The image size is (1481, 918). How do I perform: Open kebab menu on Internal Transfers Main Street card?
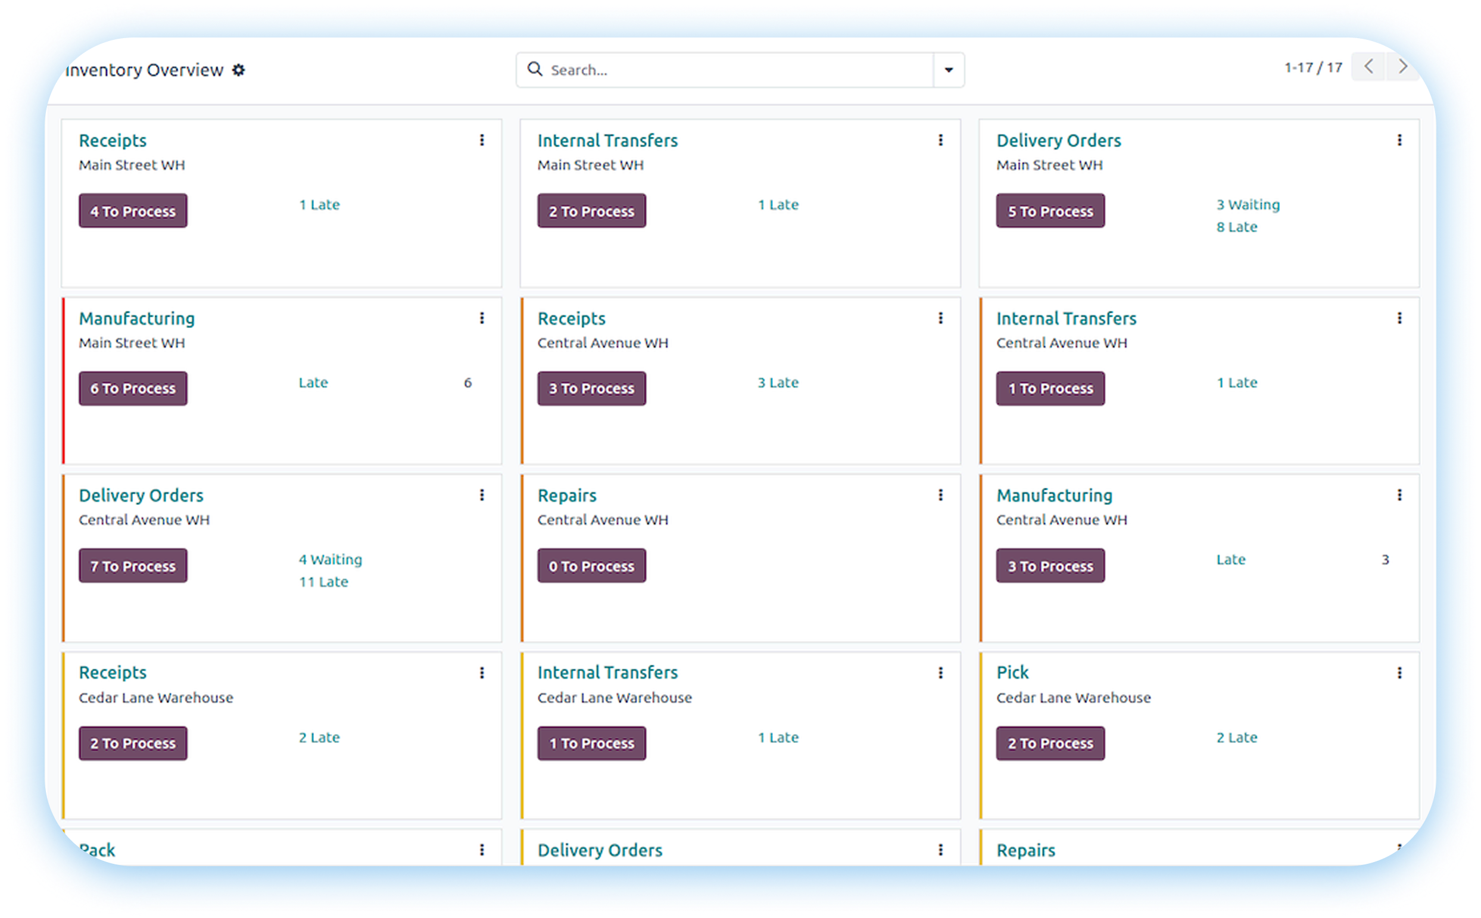point(940,140)
